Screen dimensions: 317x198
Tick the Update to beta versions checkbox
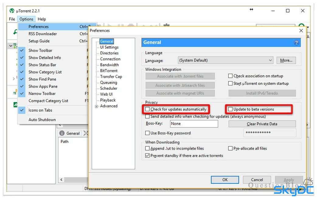(230, 109)
